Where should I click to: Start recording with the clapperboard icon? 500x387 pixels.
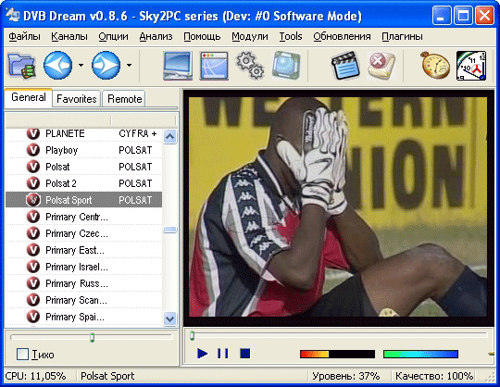(x=345, y=66)
